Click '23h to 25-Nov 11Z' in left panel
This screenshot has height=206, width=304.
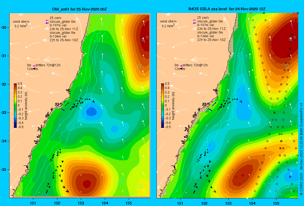[x=64, y=29]
